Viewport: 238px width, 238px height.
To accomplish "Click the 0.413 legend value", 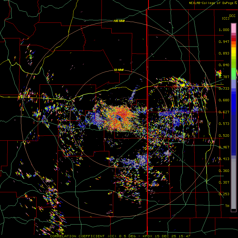I will (x=224, y=159).
